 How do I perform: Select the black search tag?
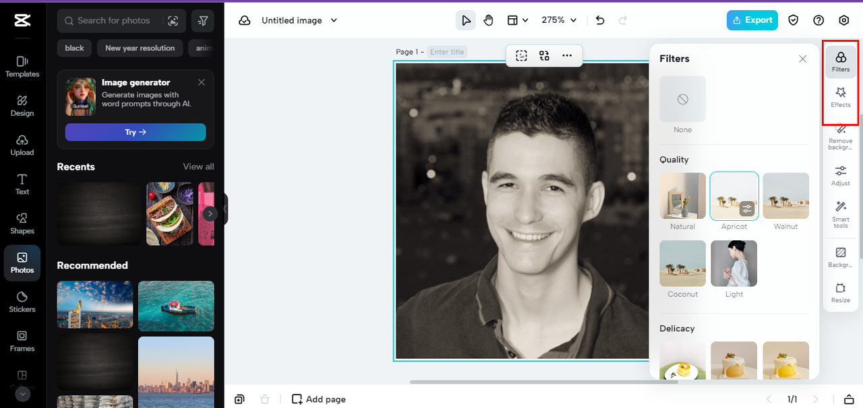point(74,48)
